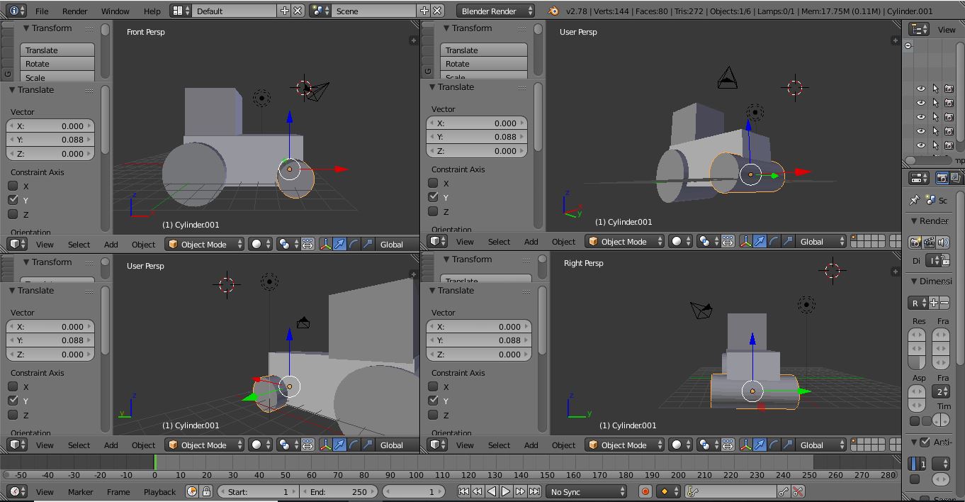
Task: Open the timeline Playback menu
Action: tap(159, 491)
